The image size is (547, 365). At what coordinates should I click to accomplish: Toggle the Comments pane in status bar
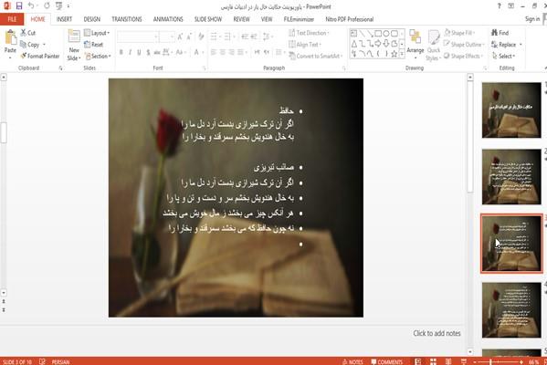(x=386, y=362)
